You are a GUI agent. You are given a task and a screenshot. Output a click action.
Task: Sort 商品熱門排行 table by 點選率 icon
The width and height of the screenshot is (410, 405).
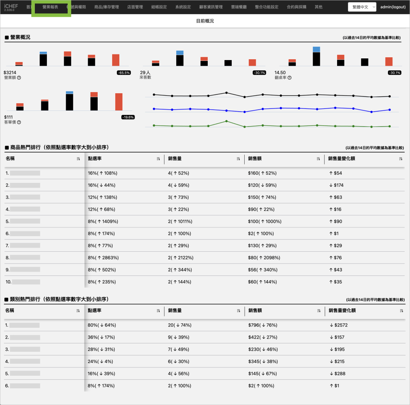pyautogui.click(x=158, y=159)
